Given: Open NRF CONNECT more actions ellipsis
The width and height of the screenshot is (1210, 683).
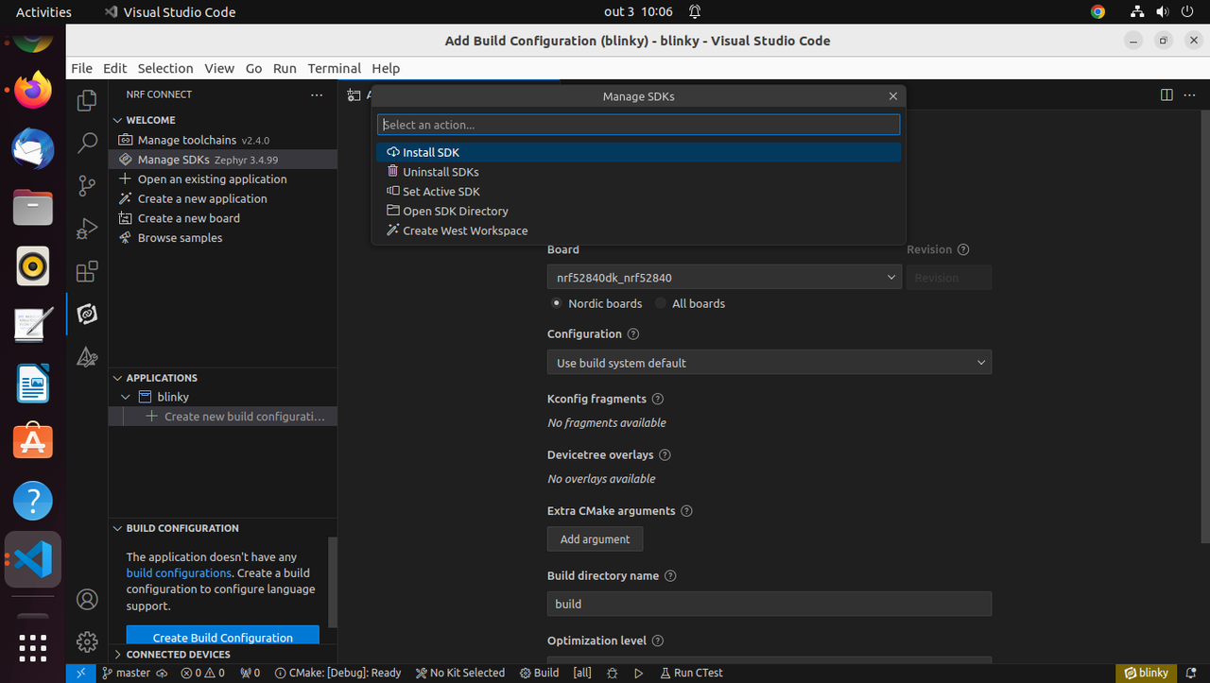Looking at the screenshot, I should click(317, 94).
